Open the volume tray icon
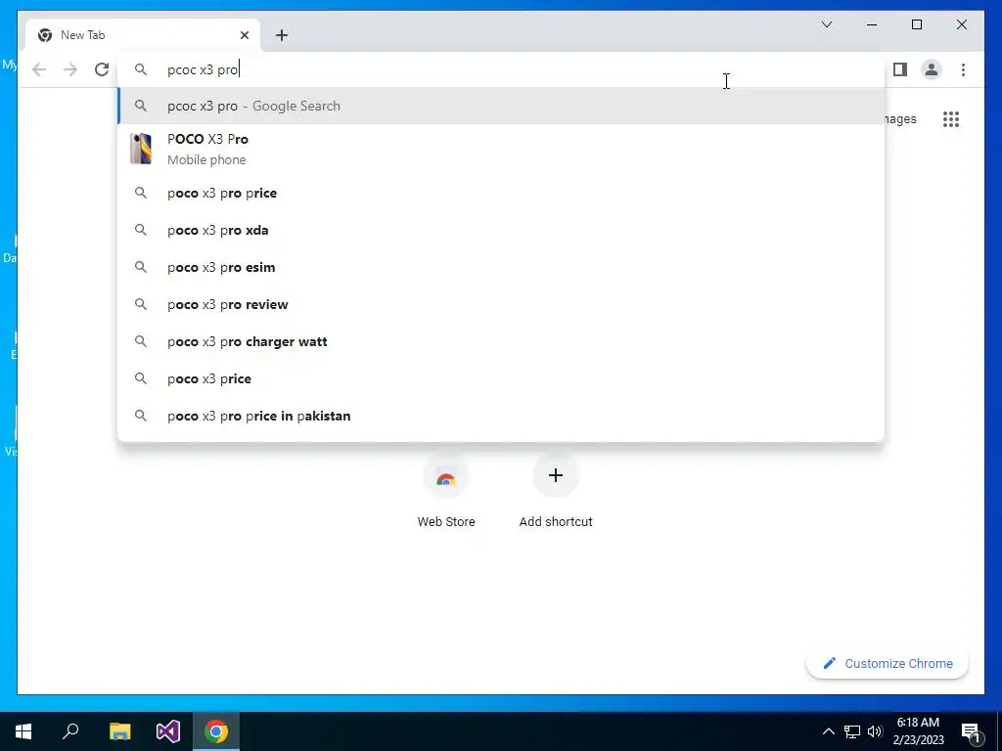This screenshot has height=751, width=1002. pos(875,731)
